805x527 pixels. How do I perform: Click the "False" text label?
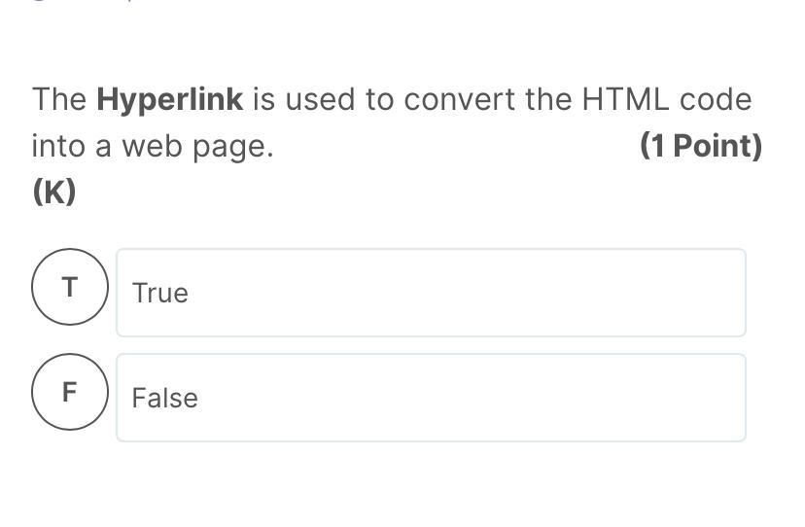click(x=164, y=399)
